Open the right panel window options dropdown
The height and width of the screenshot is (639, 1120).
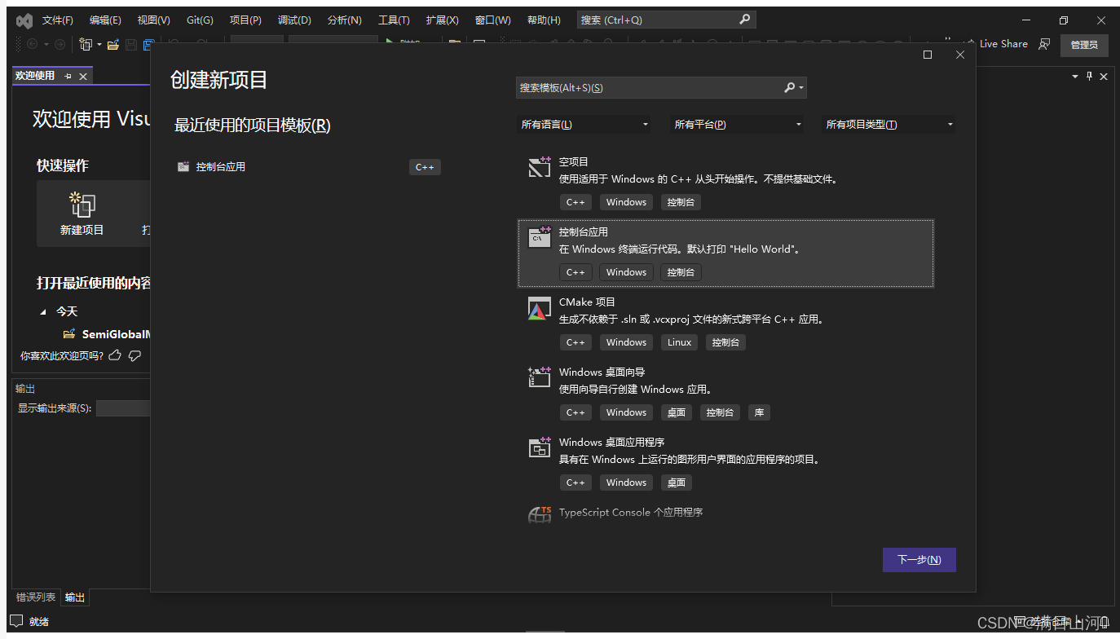(1074, 76)
